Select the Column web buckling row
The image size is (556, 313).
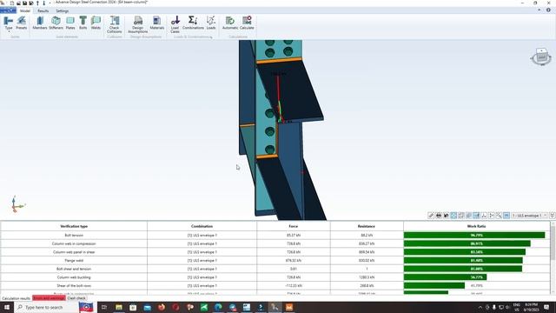click(275, 277)
